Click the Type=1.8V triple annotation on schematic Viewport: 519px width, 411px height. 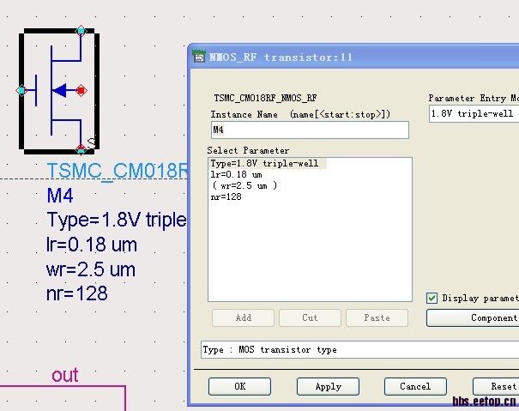[117, 220]
